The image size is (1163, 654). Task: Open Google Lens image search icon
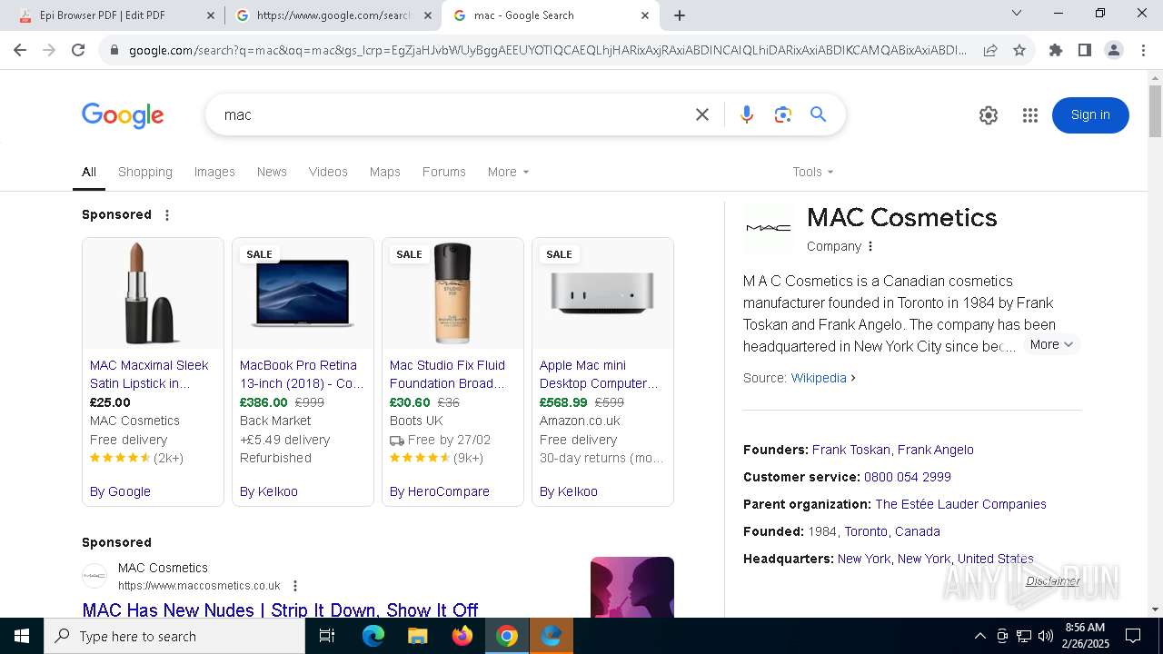[x=783, y=114]
